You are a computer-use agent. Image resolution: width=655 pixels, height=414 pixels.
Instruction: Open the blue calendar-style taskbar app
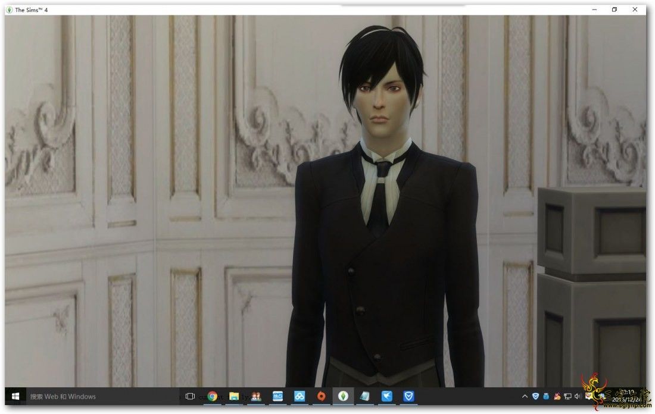coord(278,397)
